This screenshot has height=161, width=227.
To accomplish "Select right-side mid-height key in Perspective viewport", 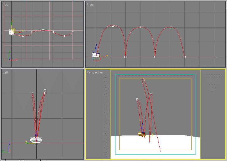I will (151, 94).
